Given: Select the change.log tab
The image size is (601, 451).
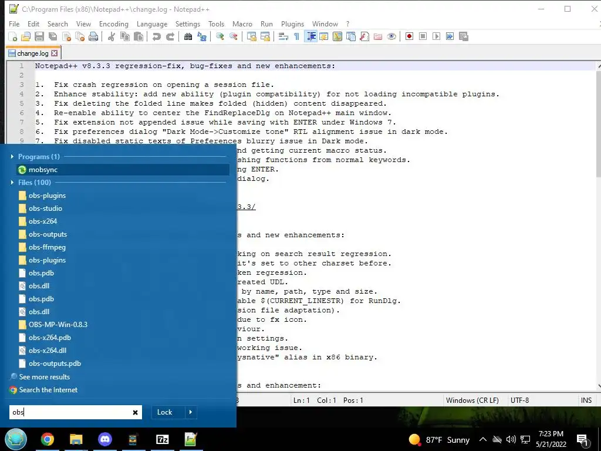Looking at the screenshot, I should [33, 53].
